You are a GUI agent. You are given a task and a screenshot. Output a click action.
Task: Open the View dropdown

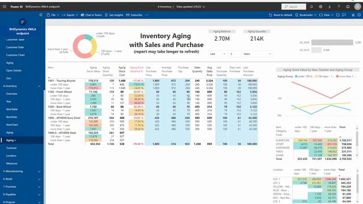327,15
